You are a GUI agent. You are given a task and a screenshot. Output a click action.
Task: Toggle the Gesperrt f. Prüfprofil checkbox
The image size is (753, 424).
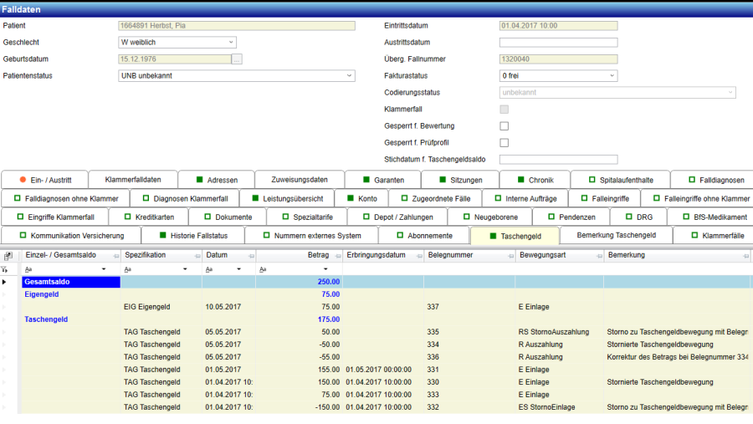(x=505, y=143)
